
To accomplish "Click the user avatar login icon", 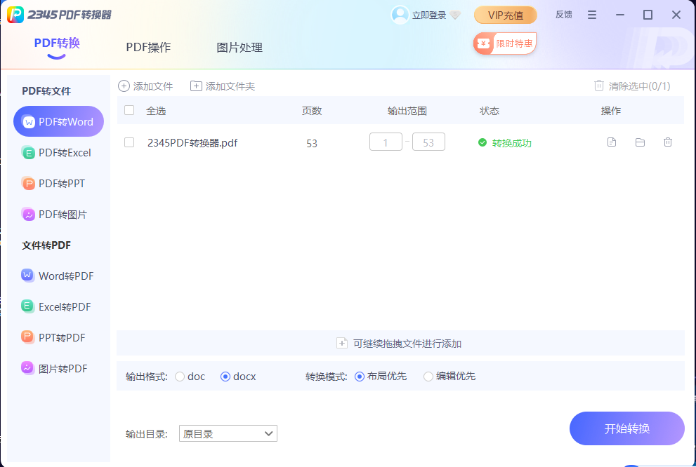I will [x=400, y=15].
